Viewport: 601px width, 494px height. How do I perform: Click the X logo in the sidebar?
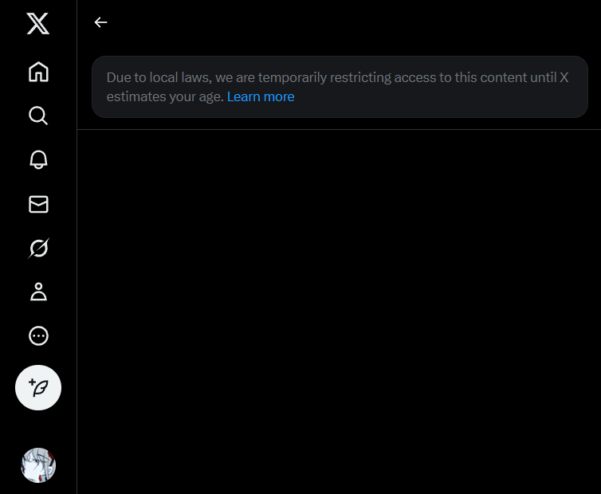38,23
